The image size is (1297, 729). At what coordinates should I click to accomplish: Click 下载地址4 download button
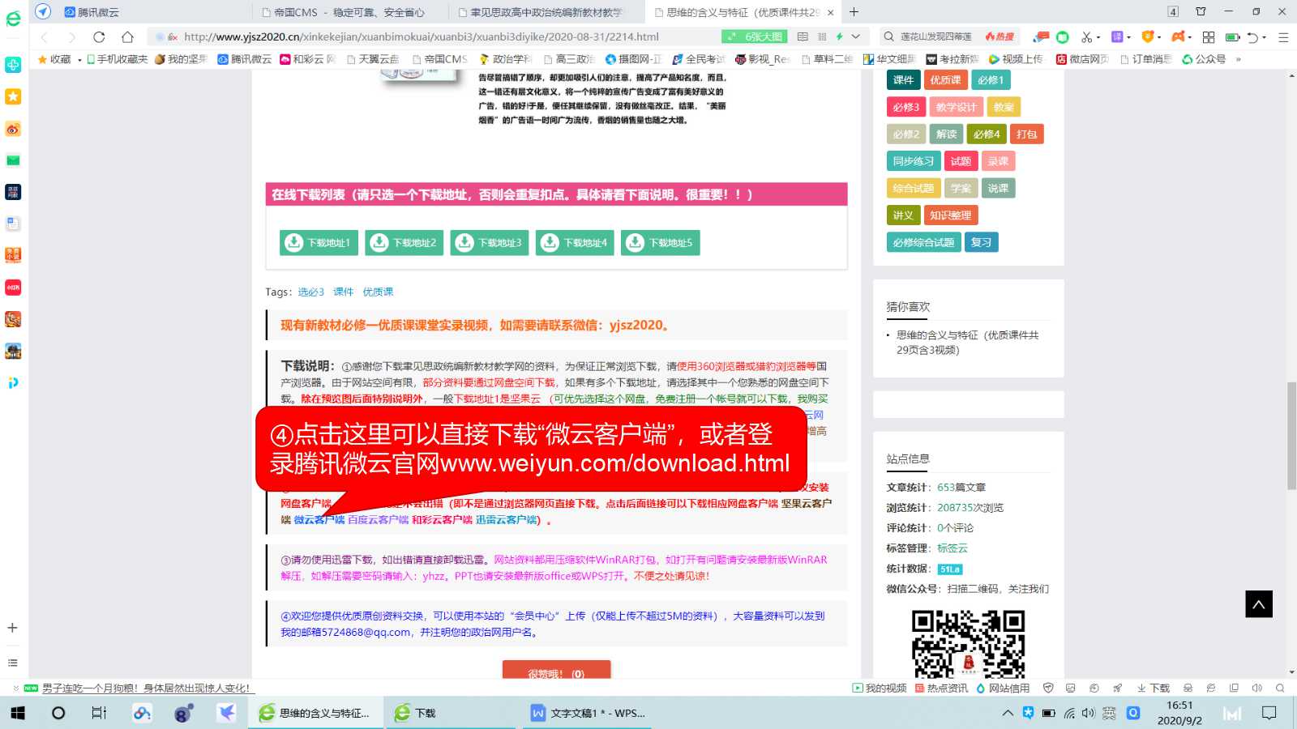tap(575, 242)
